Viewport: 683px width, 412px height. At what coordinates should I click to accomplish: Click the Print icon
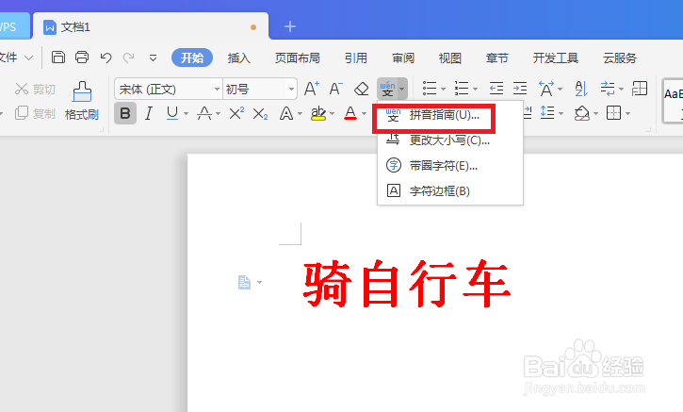click(x=82, y=58)
